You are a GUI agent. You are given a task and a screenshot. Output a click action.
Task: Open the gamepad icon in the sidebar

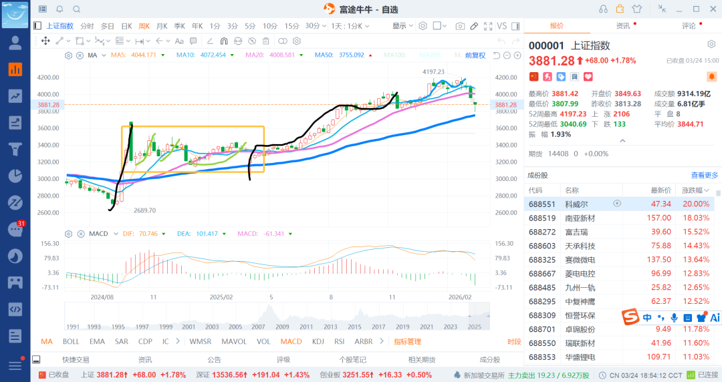(15, 282)
